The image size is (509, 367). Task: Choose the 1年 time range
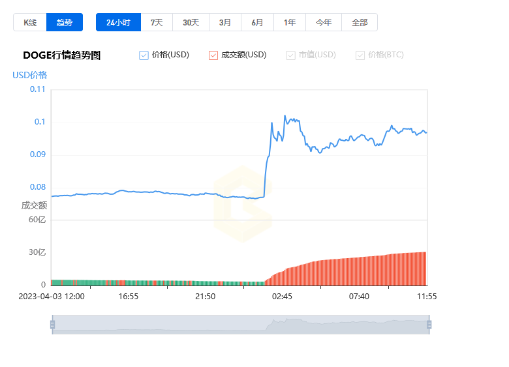(290, 22)
